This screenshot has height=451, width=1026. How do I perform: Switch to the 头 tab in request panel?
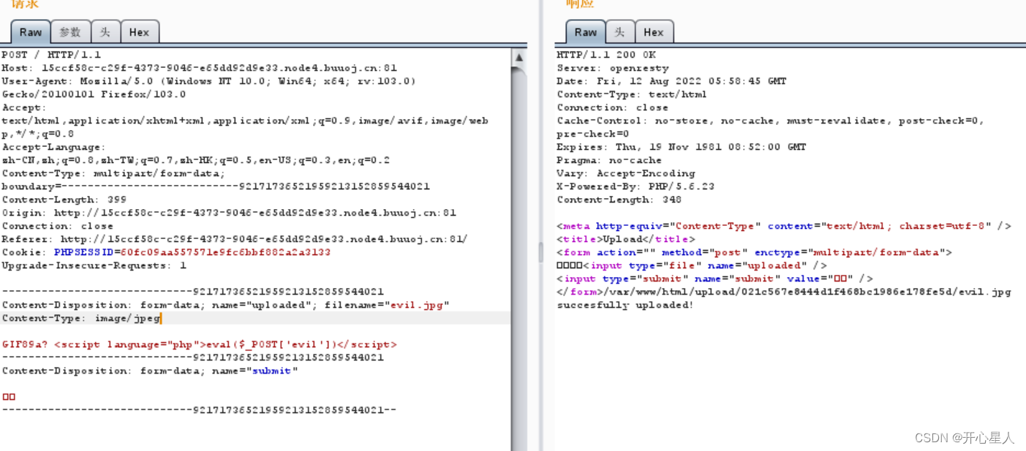105,32
